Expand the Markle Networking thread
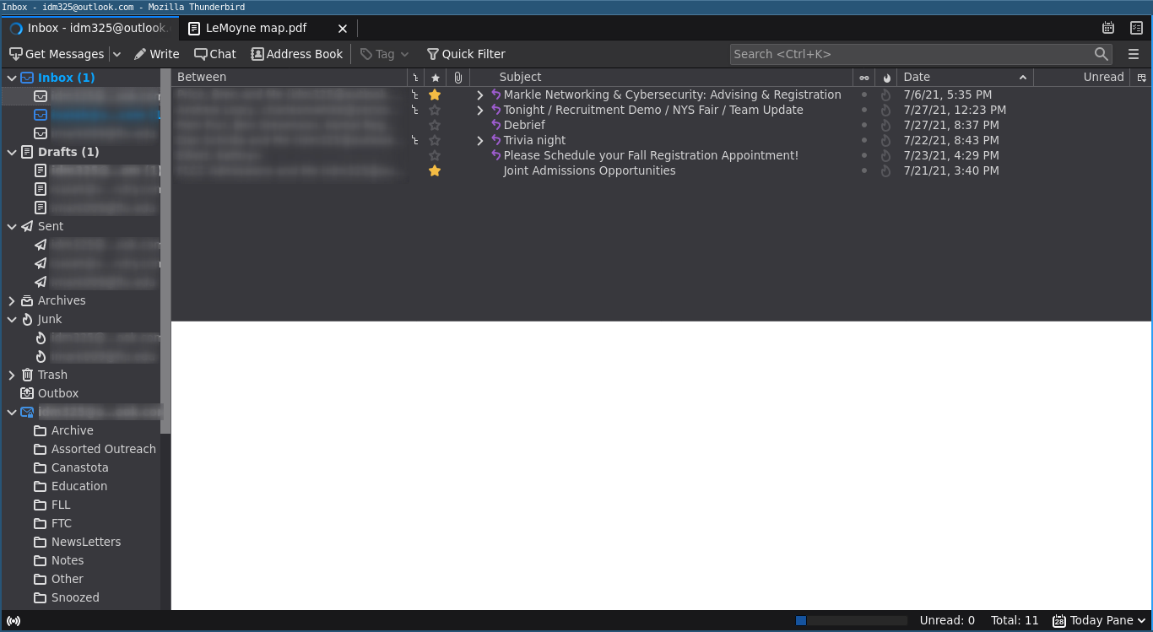 [x=480, y=95]
